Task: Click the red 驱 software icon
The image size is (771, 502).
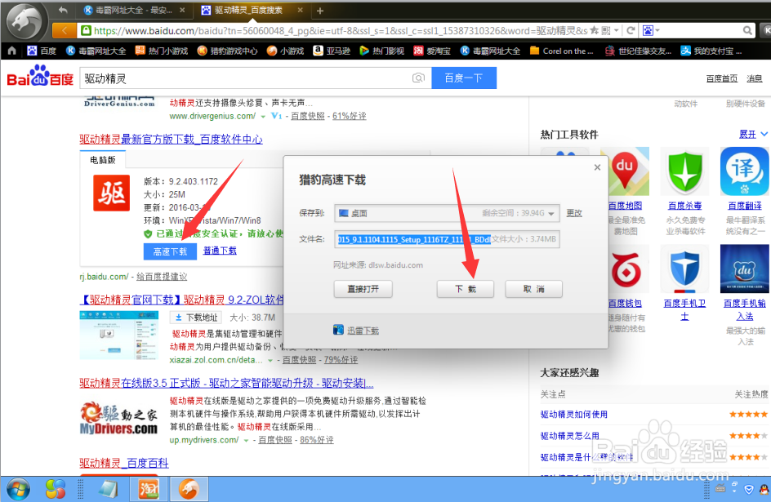Action: click(x=112, y=193)
